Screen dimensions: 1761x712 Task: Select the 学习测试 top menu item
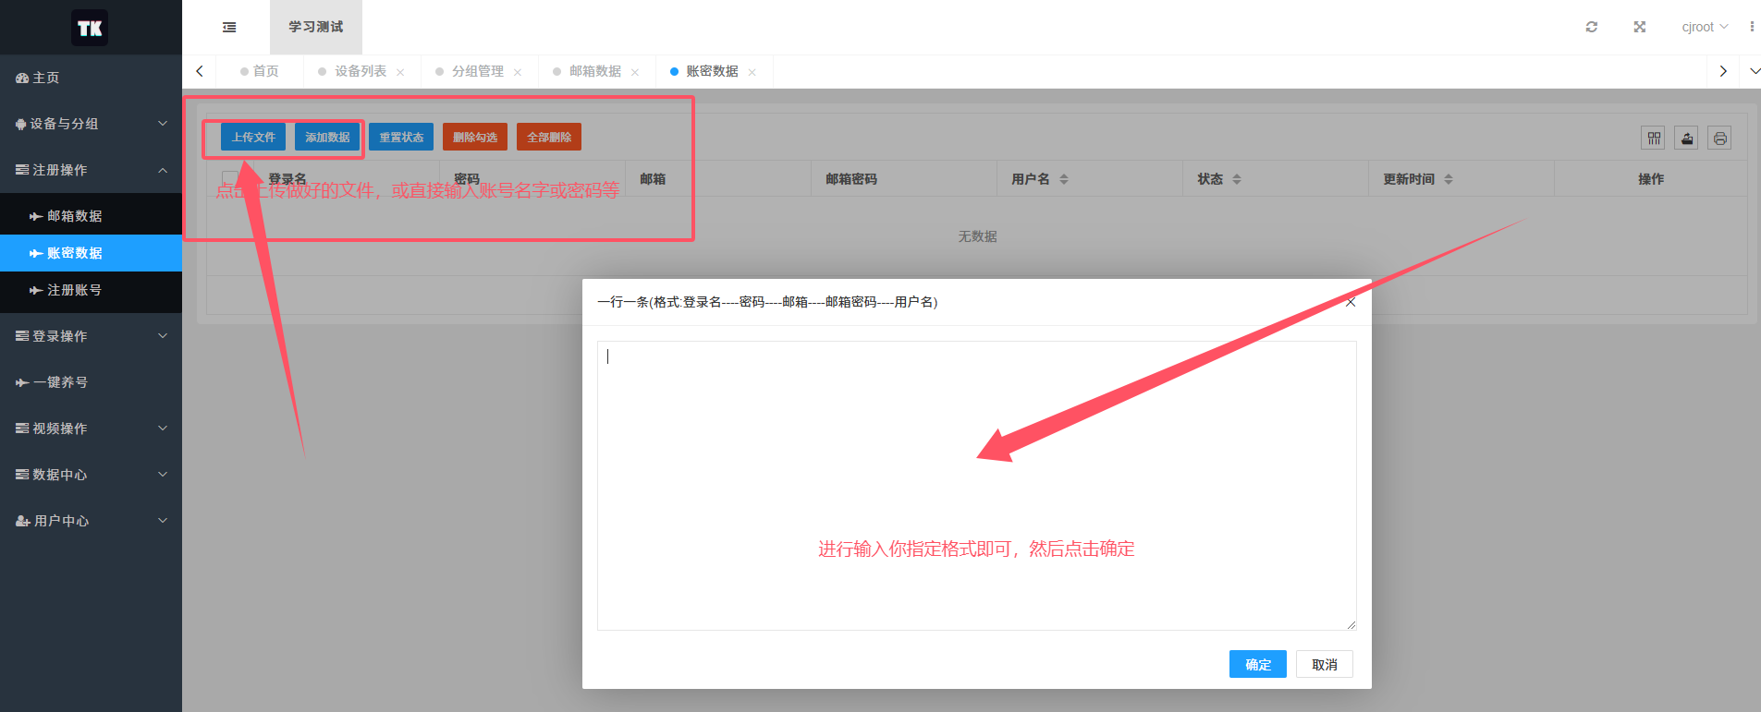click(x=316, y=27)
